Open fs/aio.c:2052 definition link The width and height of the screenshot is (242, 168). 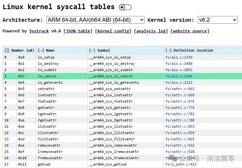click(x=179, y=70)
